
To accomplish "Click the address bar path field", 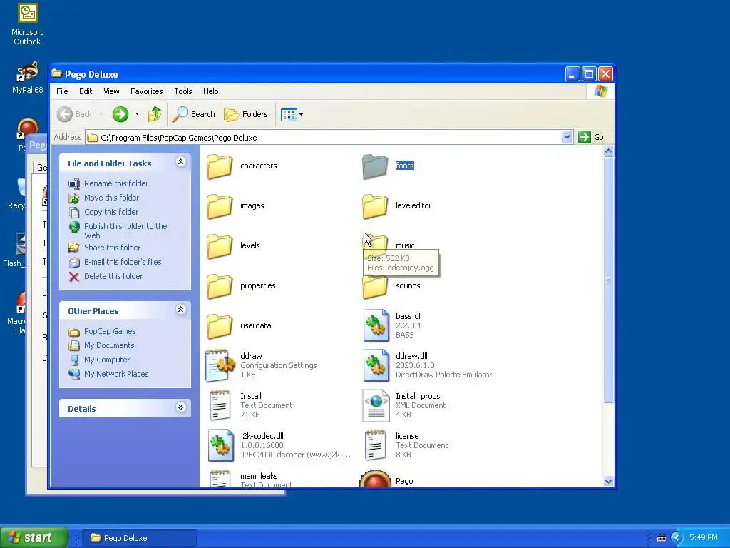I will (324, 138).
